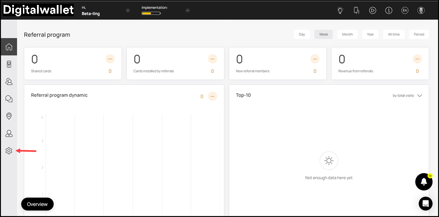Open the notifications bell
Viewport: 439px width, 217px height.
424,182
